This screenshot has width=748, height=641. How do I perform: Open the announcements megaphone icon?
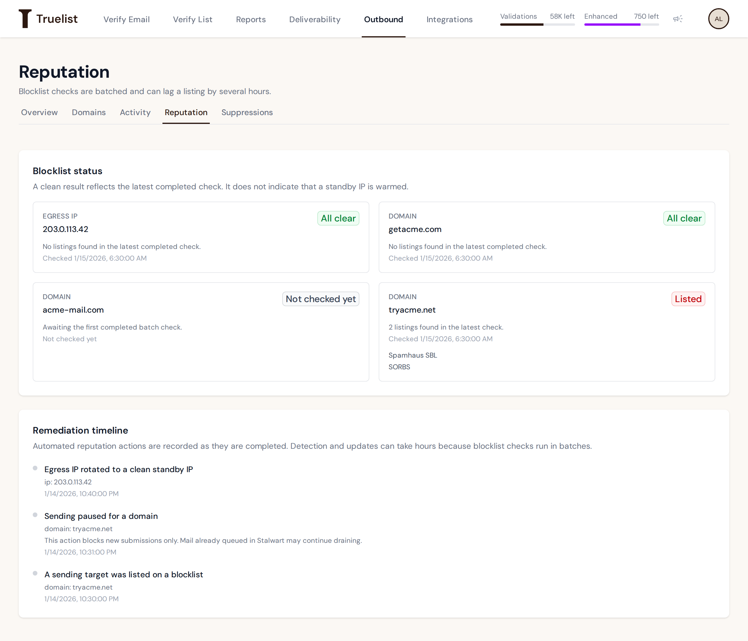678,19
